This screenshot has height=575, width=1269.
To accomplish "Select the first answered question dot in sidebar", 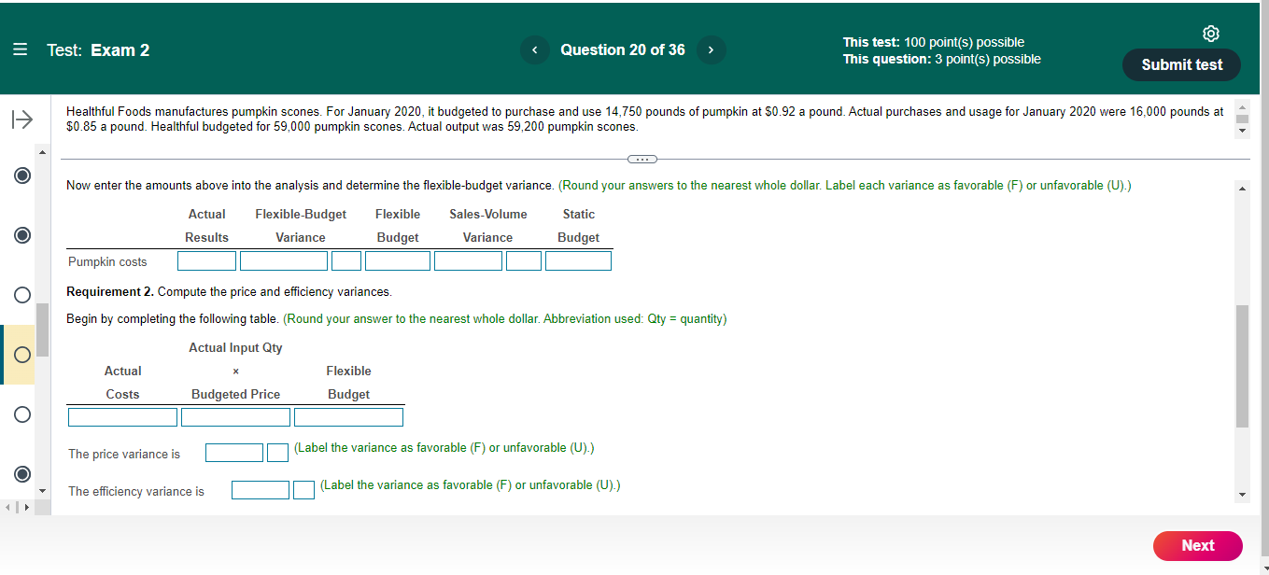I will (x=21, y=175).
